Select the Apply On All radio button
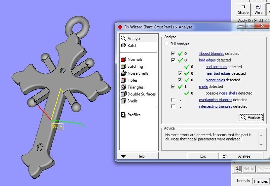The image size is (270, 186). point(256,20)
